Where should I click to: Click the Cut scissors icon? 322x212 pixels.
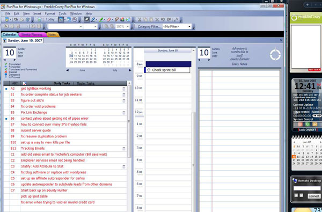140,20
